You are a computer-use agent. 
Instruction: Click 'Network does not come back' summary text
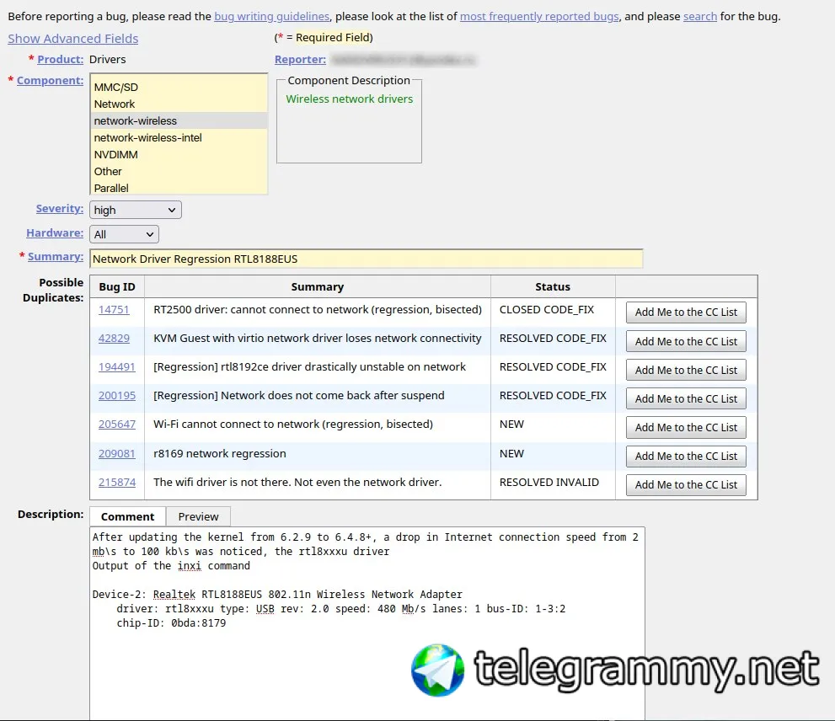point(299,396)
